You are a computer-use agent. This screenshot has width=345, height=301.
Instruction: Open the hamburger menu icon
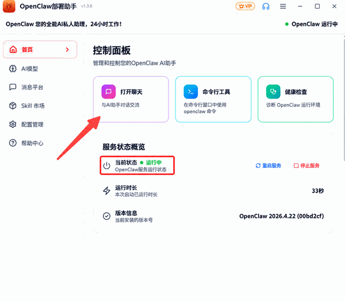283,6
